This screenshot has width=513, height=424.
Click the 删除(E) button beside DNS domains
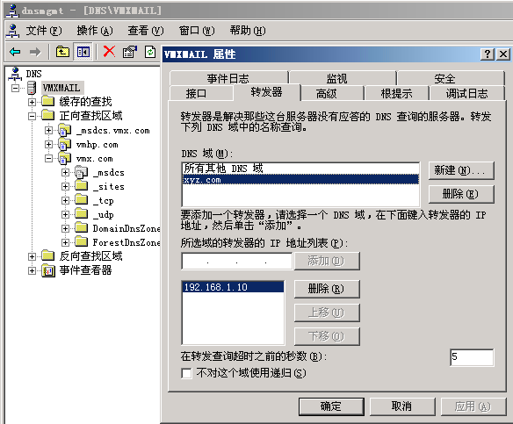pos(461,194)
